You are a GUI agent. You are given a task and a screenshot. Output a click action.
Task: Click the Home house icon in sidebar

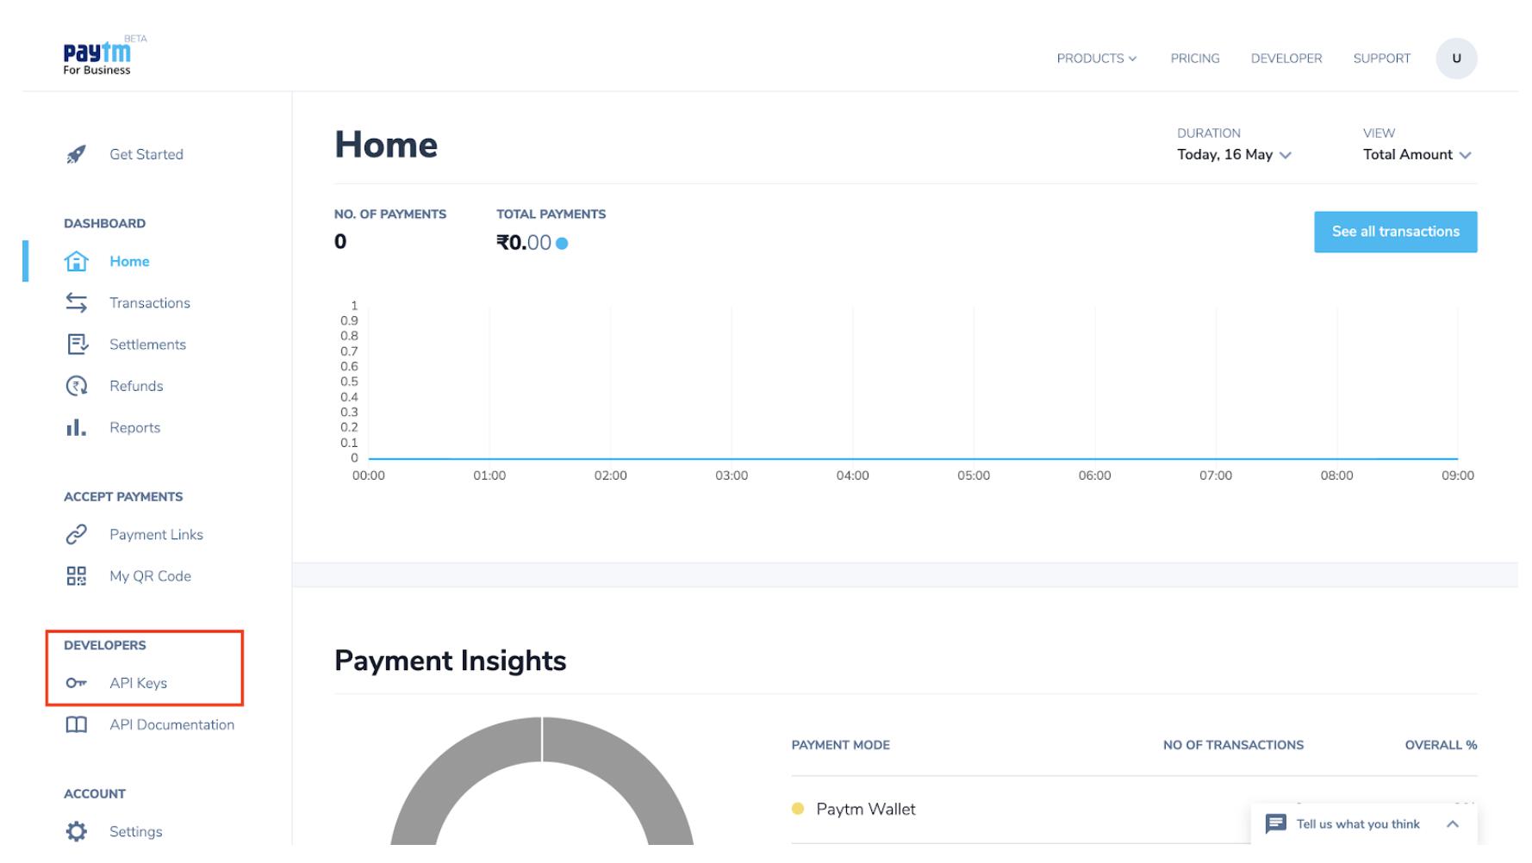[x=77, y=261]
